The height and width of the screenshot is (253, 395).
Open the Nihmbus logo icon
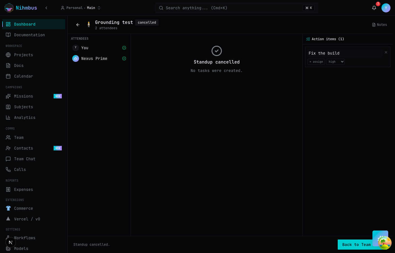(9, 8)
